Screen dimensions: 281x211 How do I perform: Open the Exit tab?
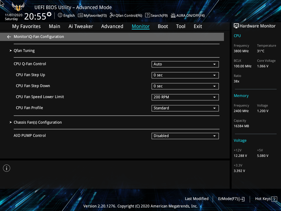point(198,26)
